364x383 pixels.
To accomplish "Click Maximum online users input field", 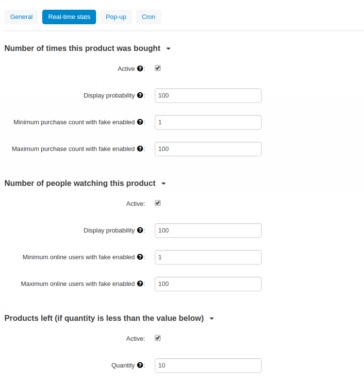I will click(x=208, y=284).
